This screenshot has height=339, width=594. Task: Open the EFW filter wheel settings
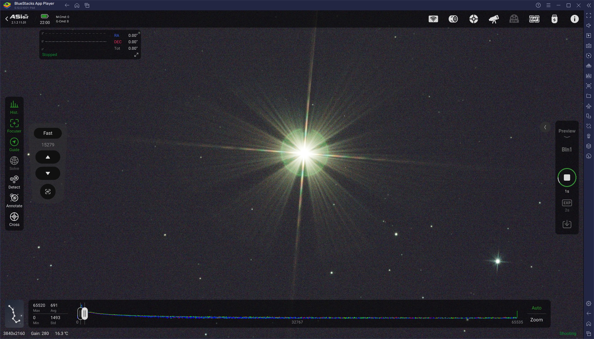tap(514, 19)
